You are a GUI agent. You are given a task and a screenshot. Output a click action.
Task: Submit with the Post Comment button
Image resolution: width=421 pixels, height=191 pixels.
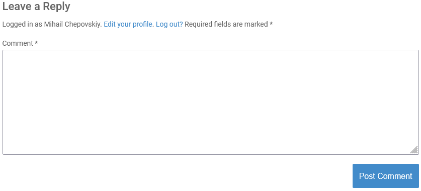click(386, 176)
